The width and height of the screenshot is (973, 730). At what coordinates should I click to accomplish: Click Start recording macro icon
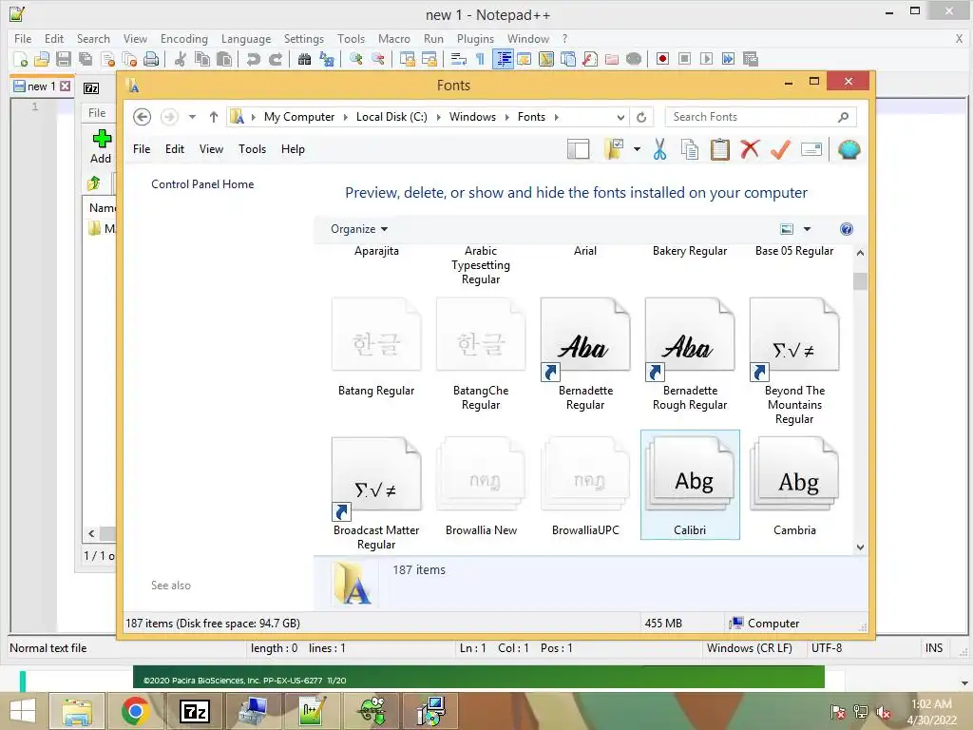(662, 59)
